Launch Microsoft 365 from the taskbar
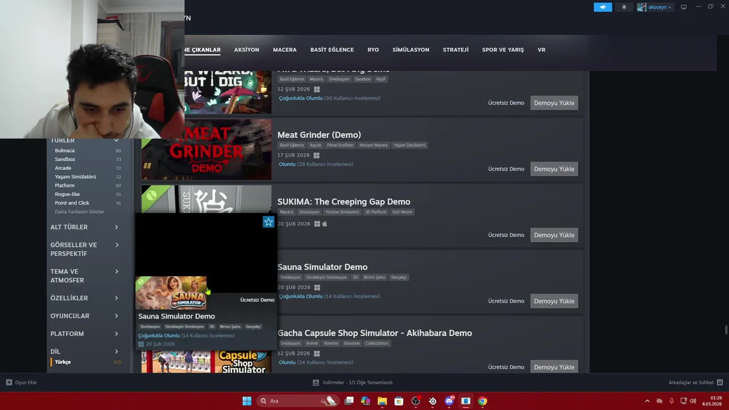Viewport: 729px width, 410px height. [366, 401]
